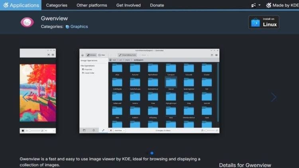The height and width of the screenshot is (168, 299).
Task: Click Create Folder under File Operations
Action: tap(88, 73)
